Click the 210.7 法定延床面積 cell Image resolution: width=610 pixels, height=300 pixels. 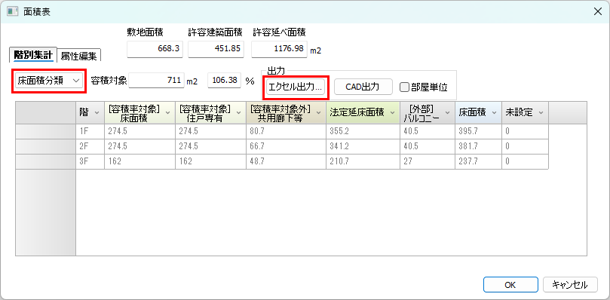click(363, 161)
